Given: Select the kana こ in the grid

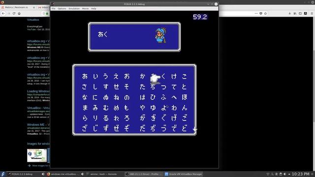Looking at the screenshot, I should pyautogui.click(x=184, y=76).
